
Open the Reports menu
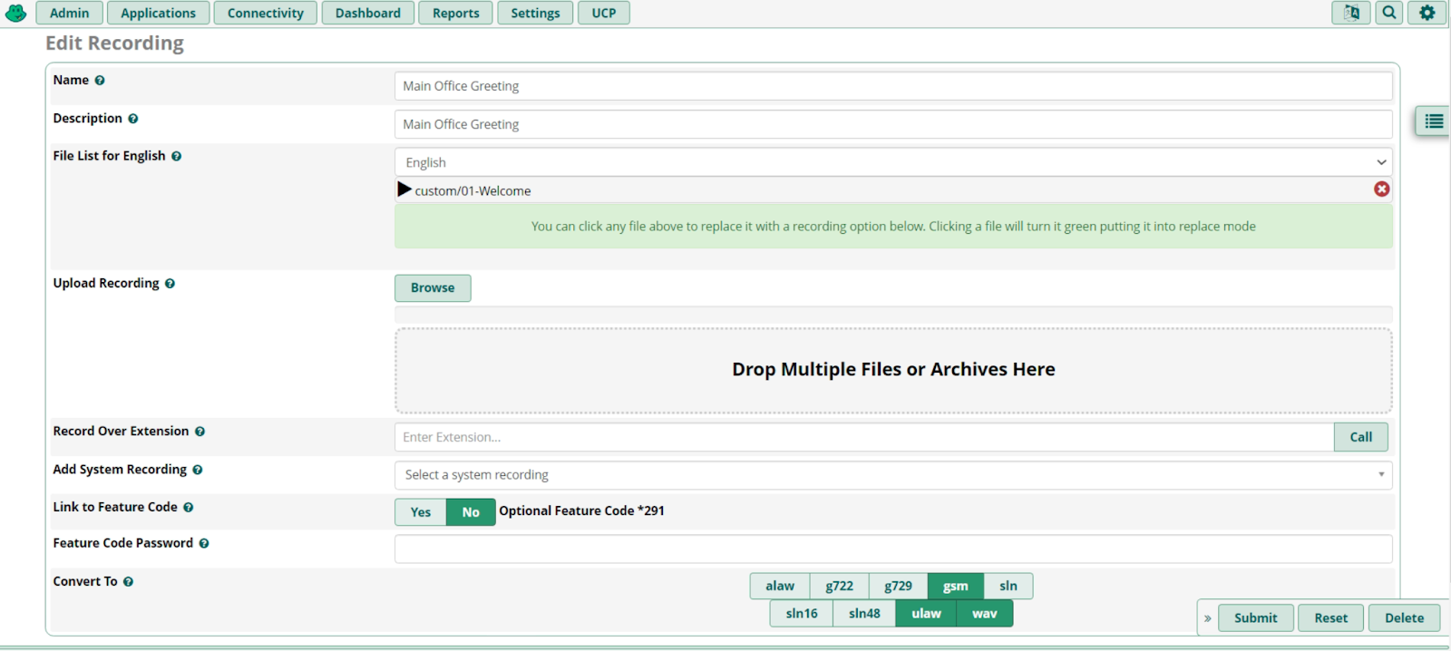[456, 13]
